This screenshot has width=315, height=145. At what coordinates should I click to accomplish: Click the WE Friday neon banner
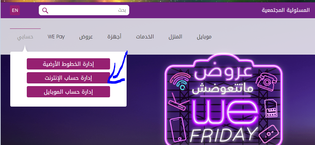(x=223, y=100)
